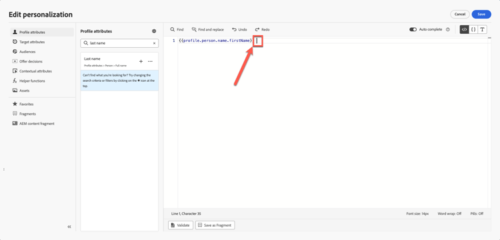The height and width of the screenshot is (240, 500).
Task: Redo the last edit
Action: (262, 29)
